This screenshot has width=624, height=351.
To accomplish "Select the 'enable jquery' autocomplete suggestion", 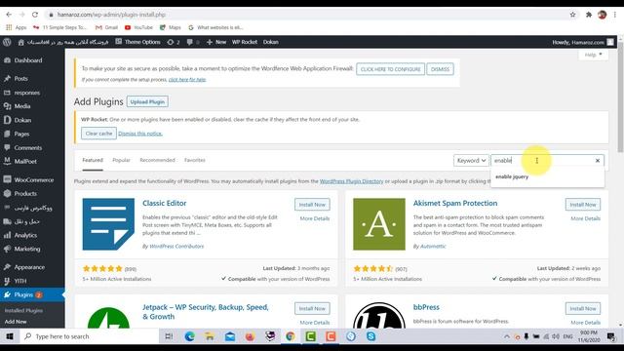I will (512, 176).
